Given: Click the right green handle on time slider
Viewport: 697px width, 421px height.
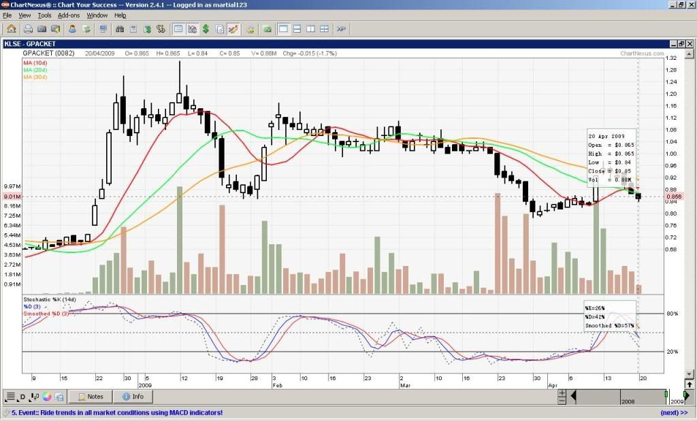Looking at the screenshot, I should [x=684, y=394].
